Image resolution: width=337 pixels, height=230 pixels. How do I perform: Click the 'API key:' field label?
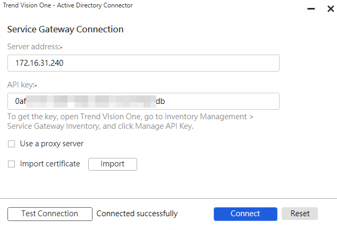click(x=20, y=85)
